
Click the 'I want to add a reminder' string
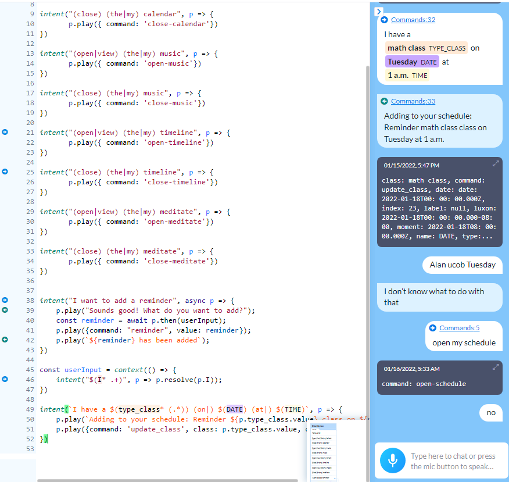tap(123, 301)
